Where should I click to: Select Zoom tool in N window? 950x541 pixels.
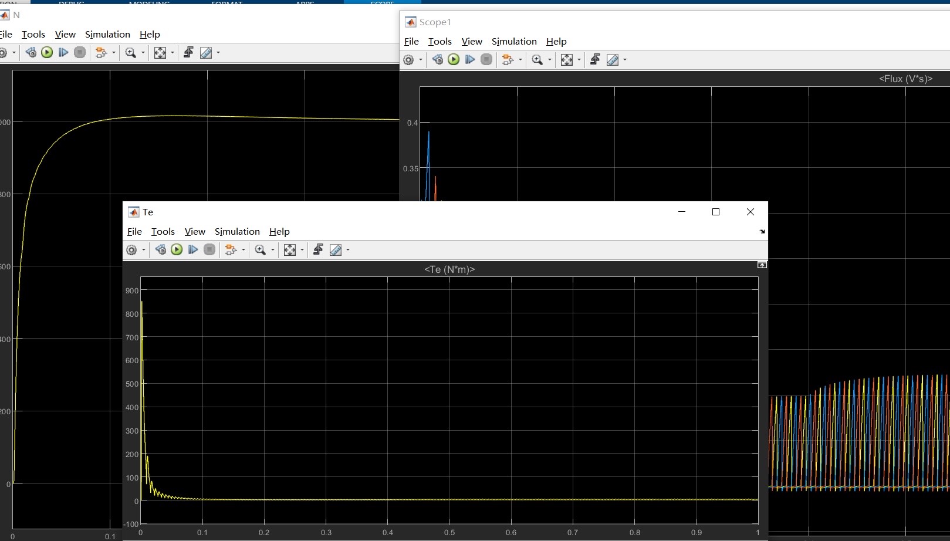coord(131,53)
